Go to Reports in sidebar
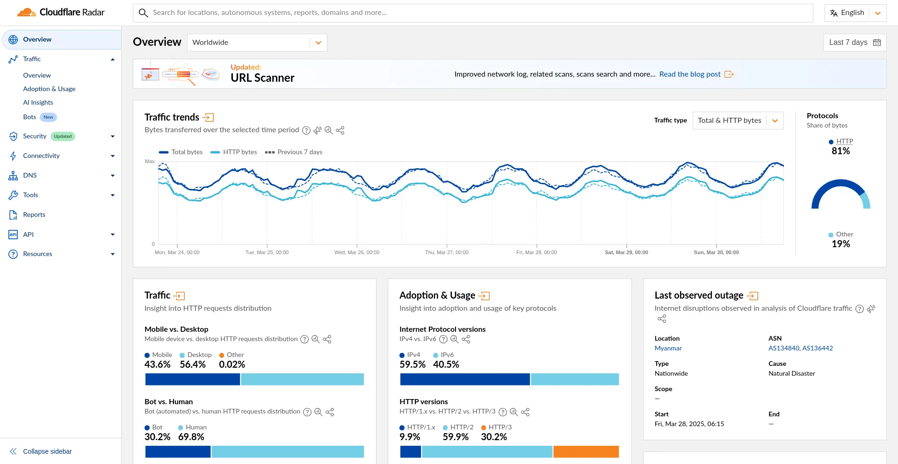This screenshot has width=898, height=464. coord(34,214)
